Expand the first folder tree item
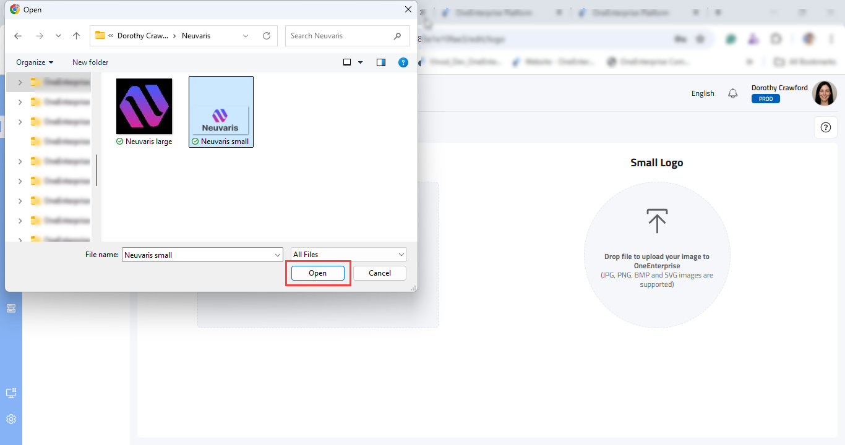The width and height of the screenshot is (845, 445). [20, 82]
